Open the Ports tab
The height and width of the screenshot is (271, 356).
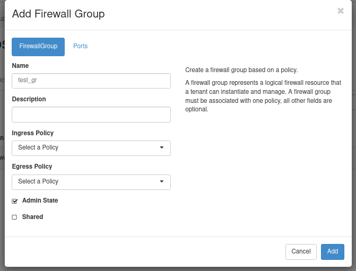[80, 47]
